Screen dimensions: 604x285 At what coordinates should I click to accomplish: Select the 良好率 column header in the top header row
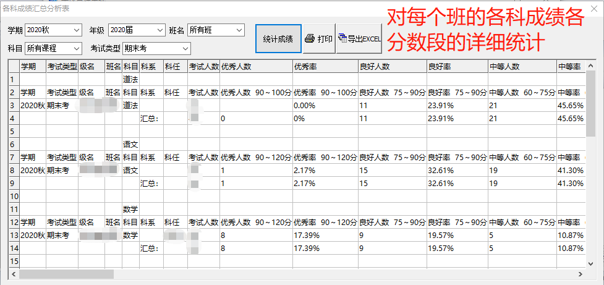tap(457, 67)
